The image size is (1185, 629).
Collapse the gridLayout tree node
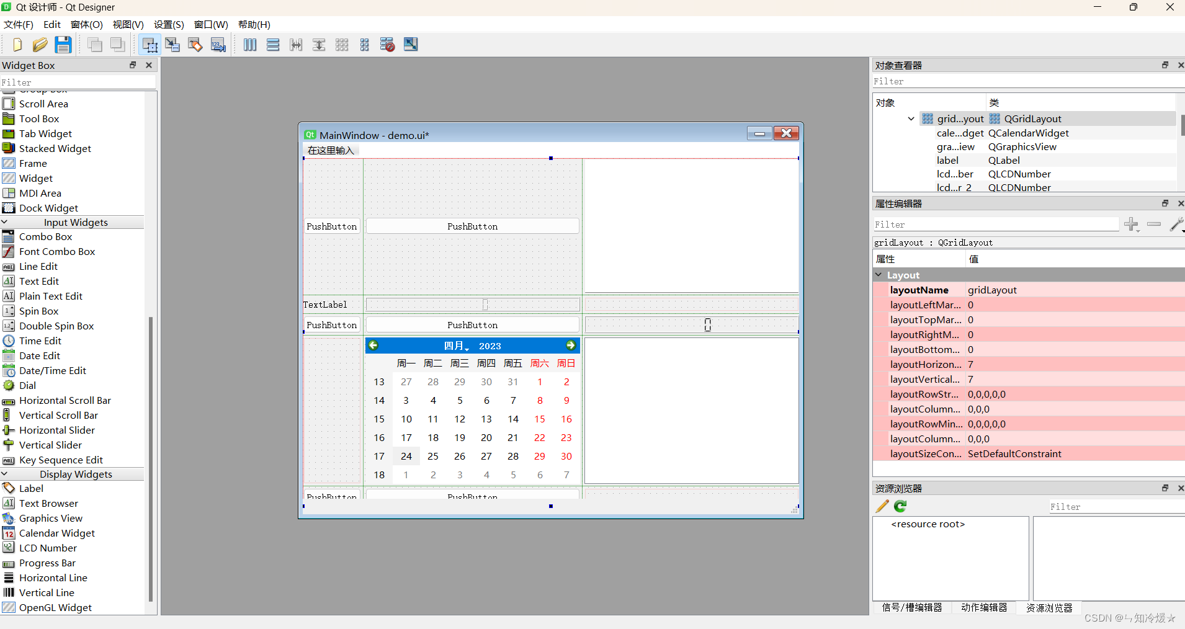[911, 118]
